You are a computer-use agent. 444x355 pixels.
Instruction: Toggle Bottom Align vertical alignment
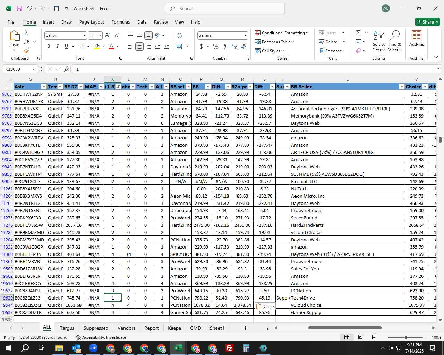148,35
